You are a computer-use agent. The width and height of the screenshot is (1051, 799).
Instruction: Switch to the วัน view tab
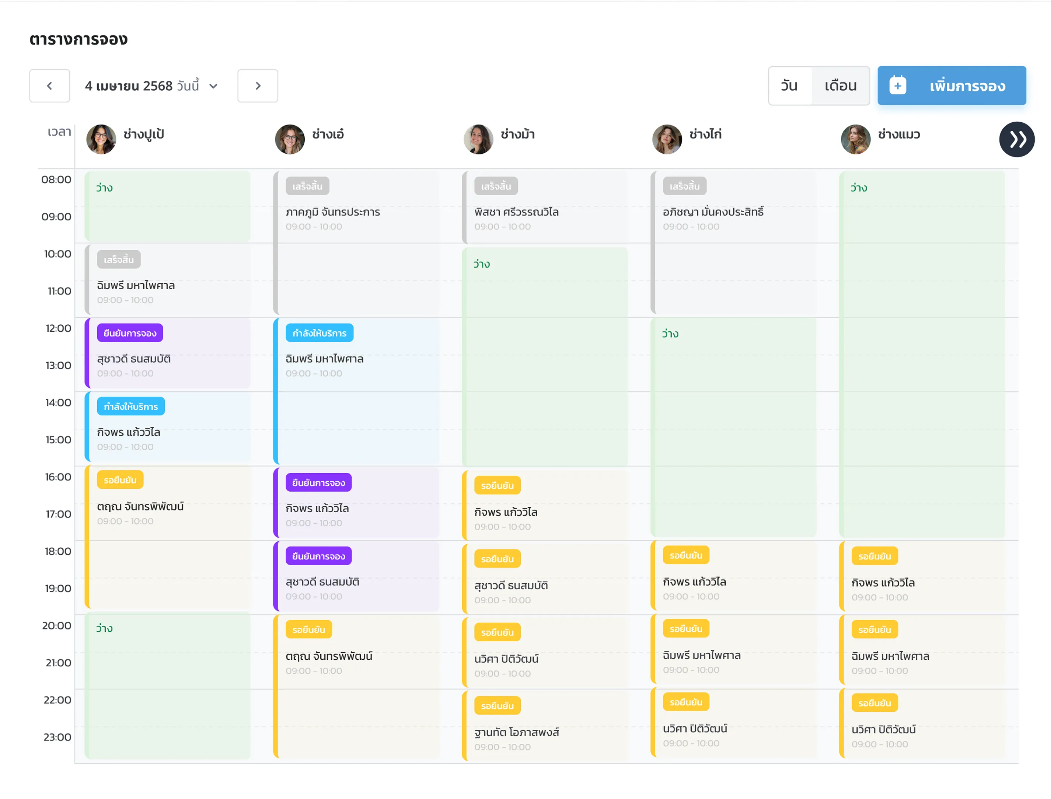[x=789, y=86]
